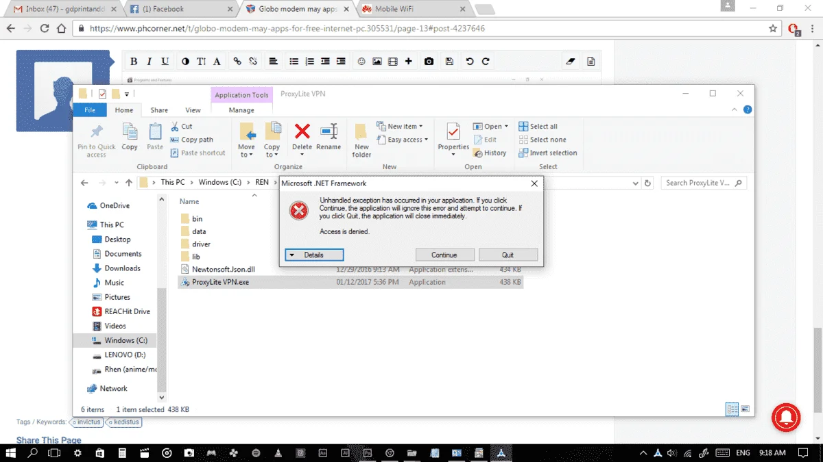Insert a link with the chain icon
Image resolution: width=823 pixels, height=462 pixels.
(x=237, y=61)
